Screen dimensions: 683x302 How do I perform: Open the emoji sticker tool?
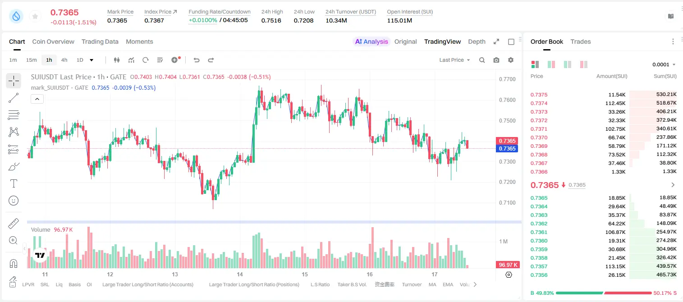click(x=14, y=201)
